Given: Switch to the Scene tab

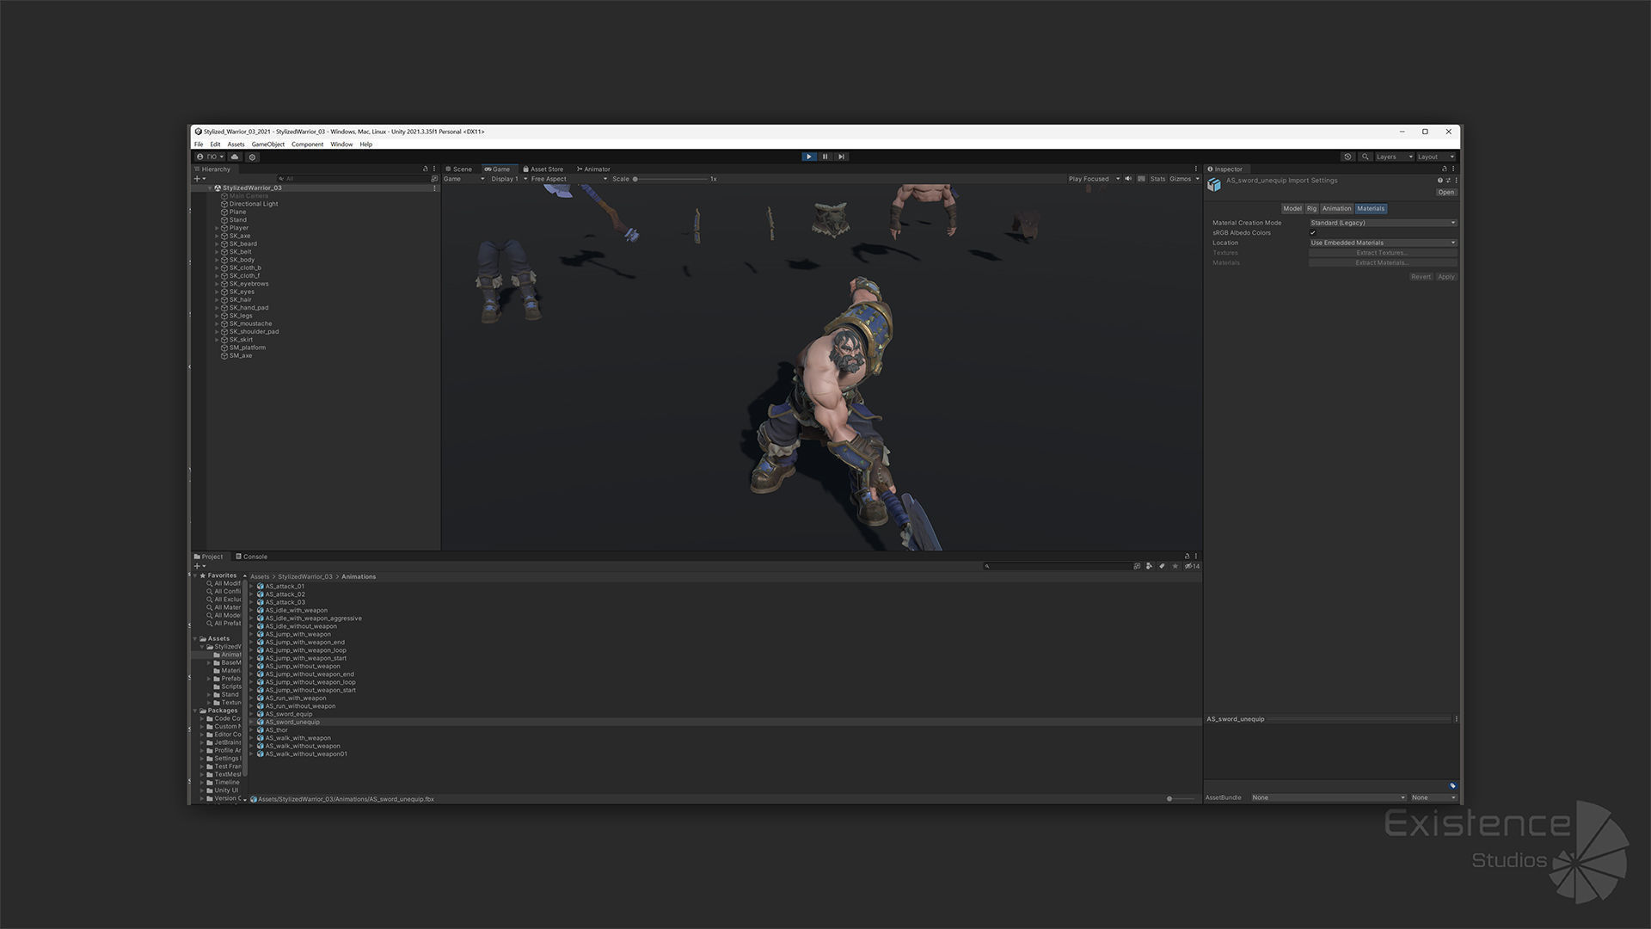Looking at the screenshot, I should click(x=459, y=169).
